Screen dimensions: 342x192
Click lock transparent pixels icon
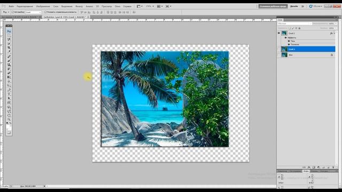pyautogui.click(x=290, y=28)
